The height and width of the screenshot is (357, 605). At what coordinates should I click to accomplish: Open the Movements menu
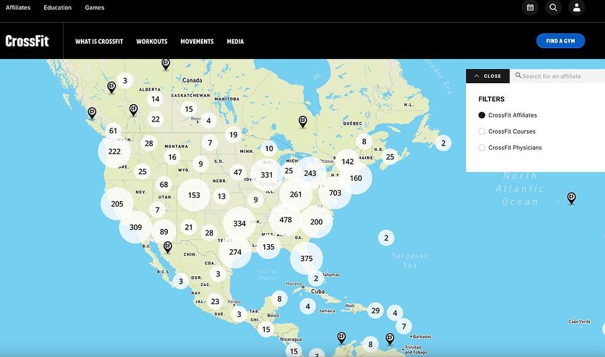197,41
